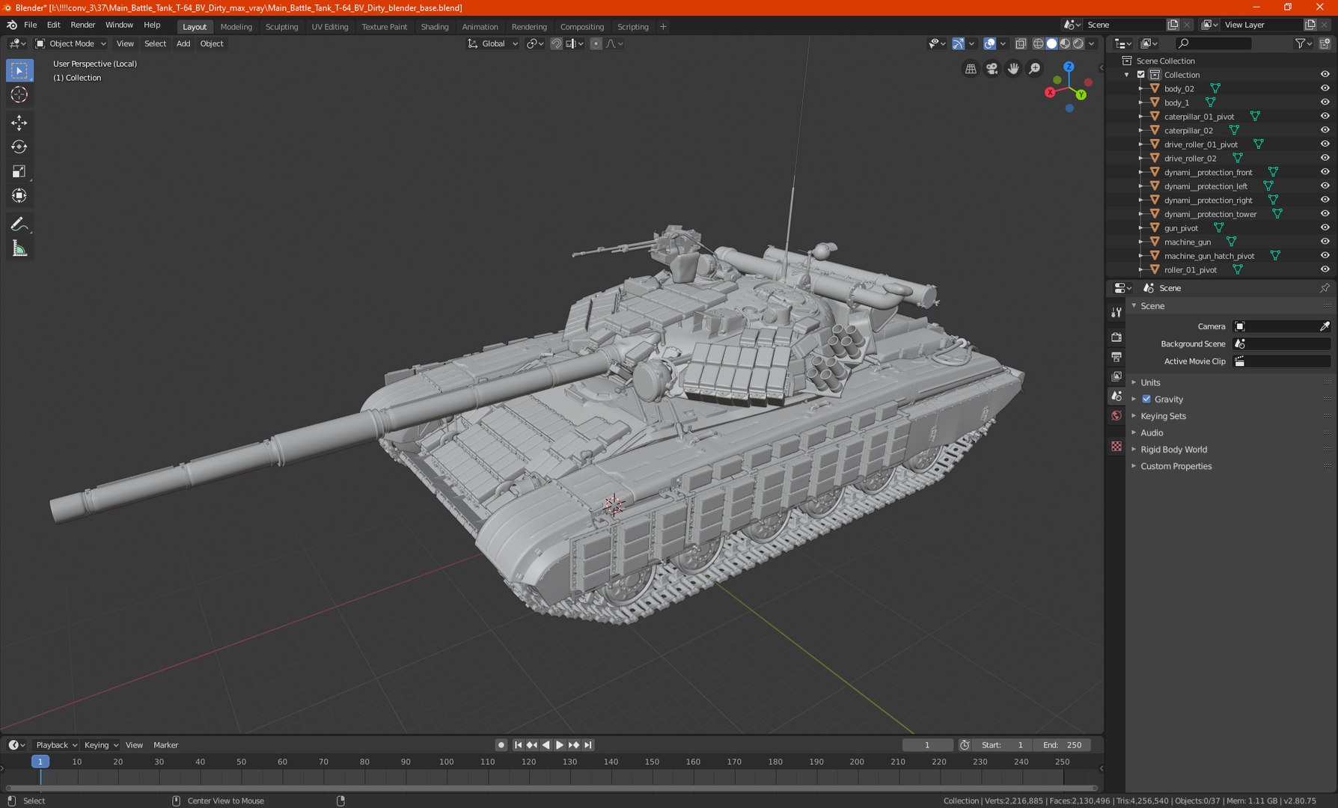This screenshot has height=808, width=1338.
Task: Switch to UV Editing workspace
Action: [x=330, y=26]
